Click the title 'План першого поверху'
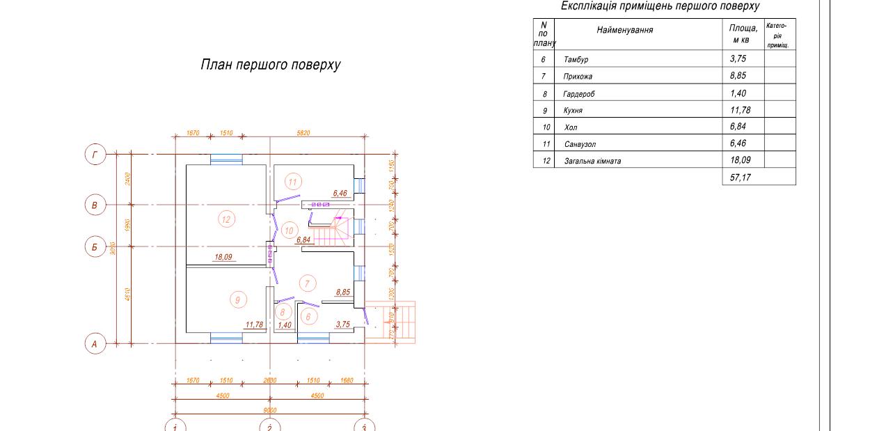 coord(270,65)
